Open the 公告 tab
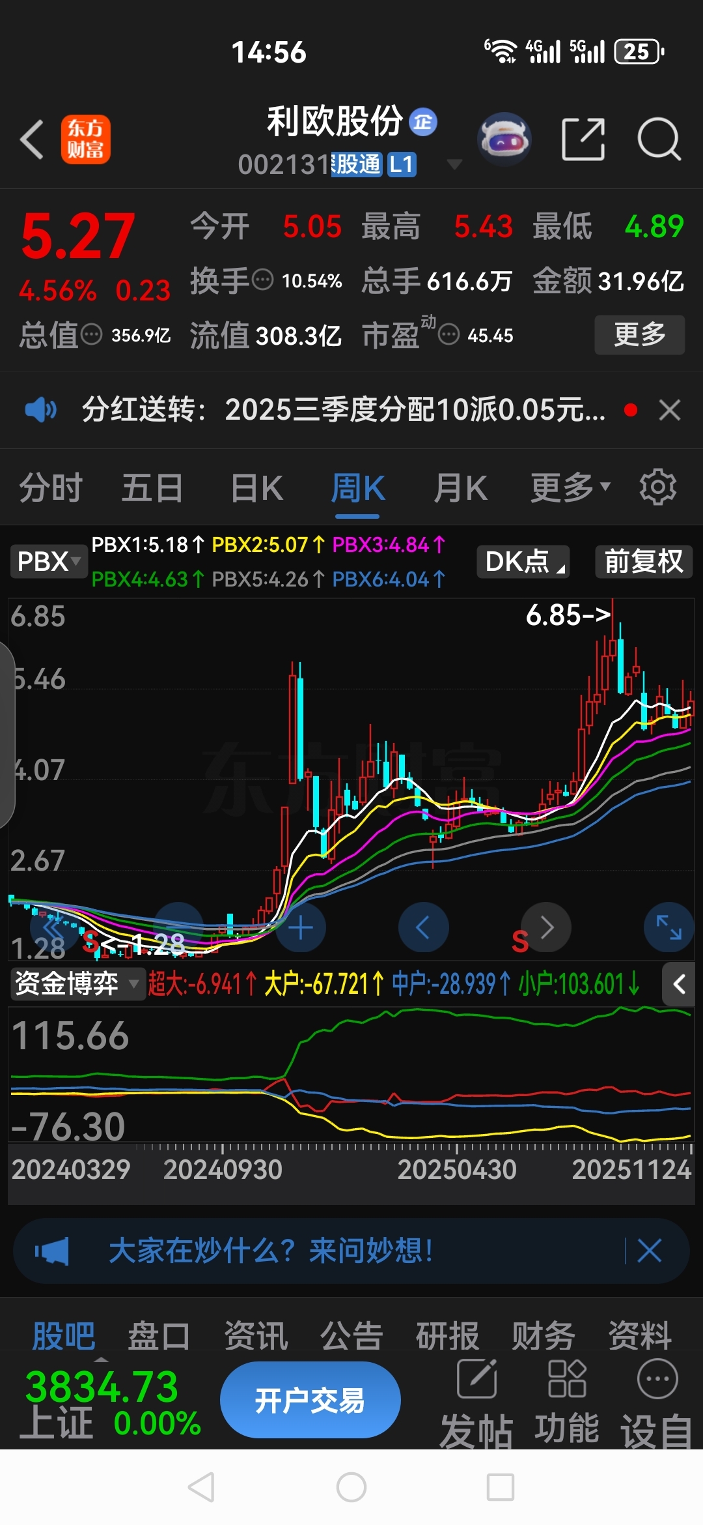This screenshot has width=703, height=1525. pos(351,1336)
